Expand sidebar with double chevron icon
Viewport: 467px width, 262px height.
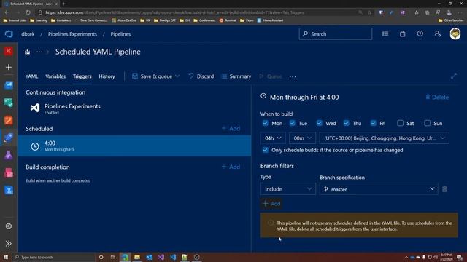point(8,244)
